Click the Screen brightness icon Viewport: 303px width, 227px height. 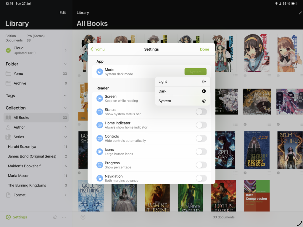(100, 98)
